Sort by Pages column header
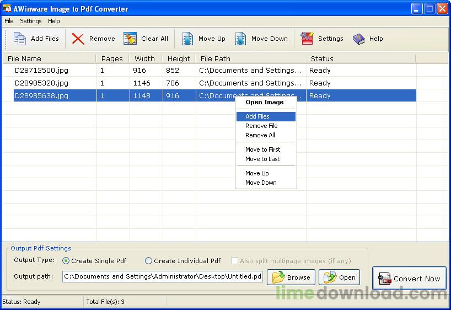The width and height of the screenshot is (451, 310). pos(112,58)
